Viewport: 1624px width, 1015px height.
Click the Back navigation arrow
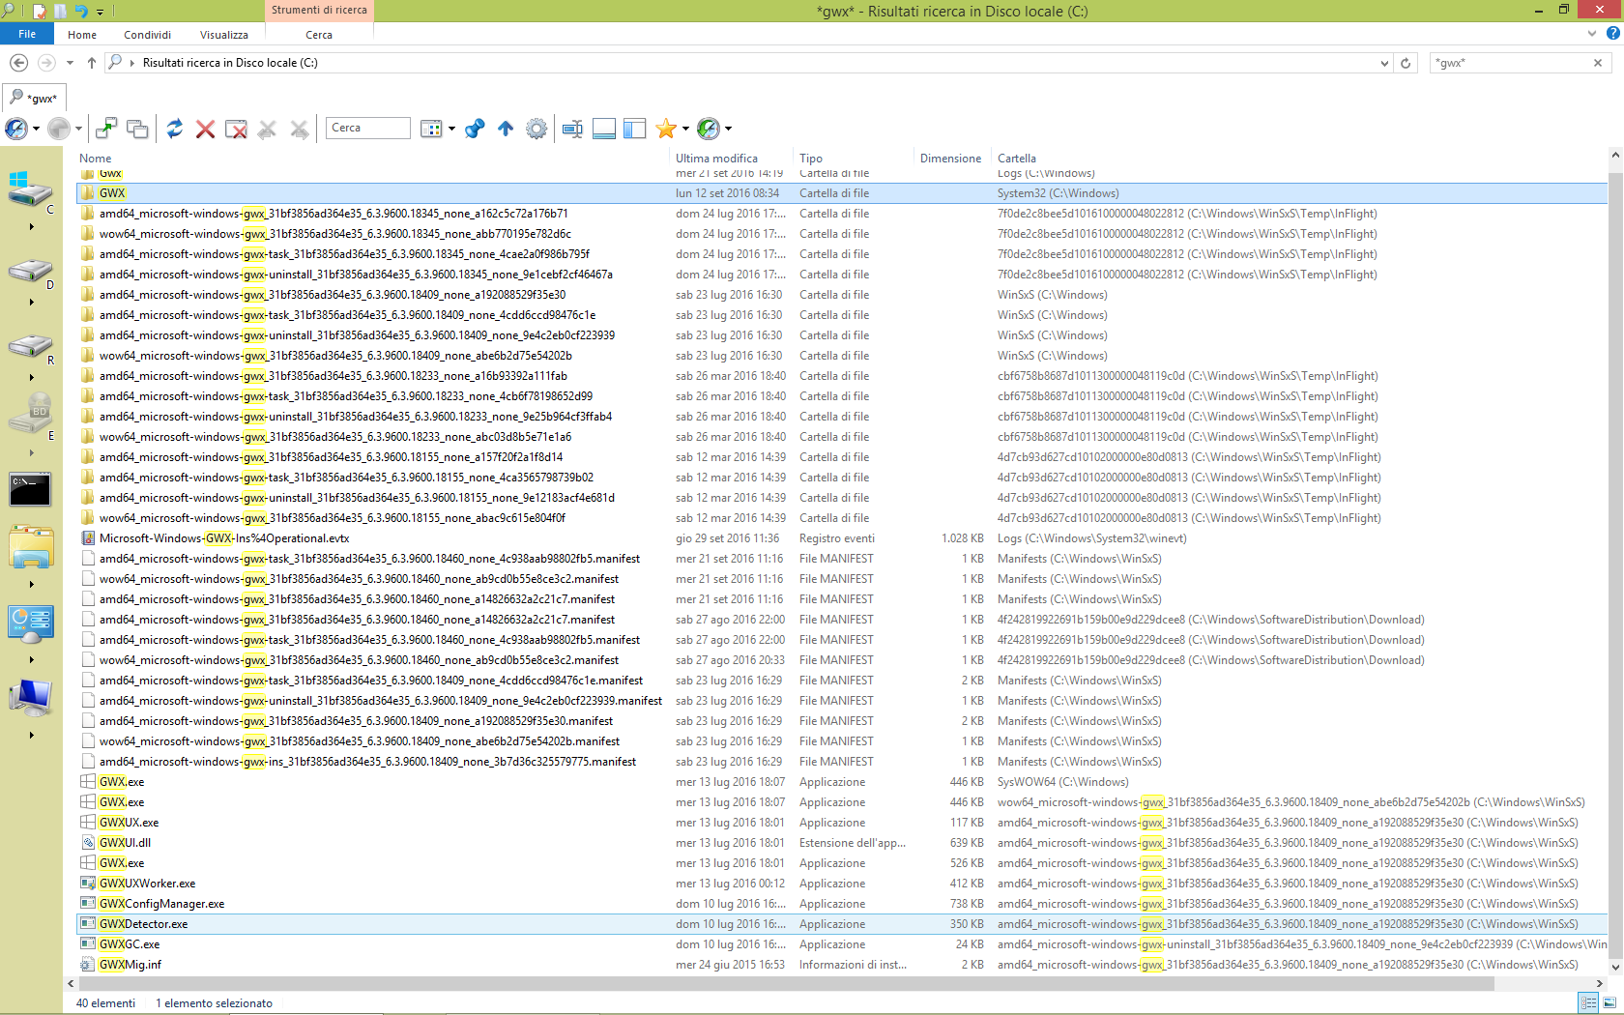tap(18, 63)
